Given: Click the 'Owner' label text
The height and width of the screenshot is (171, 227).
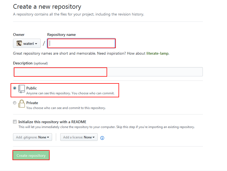Looking at the screenshot, I should pyautogui.click(x=19, y=35).
